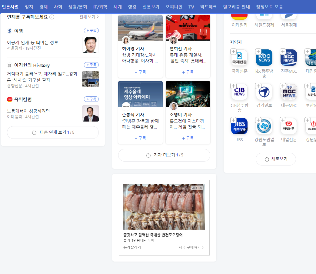This screenshot has width=316, height=274.
Task: Open the 목멱칼럼 author portrait thumbnail
Action: [91, 113]
